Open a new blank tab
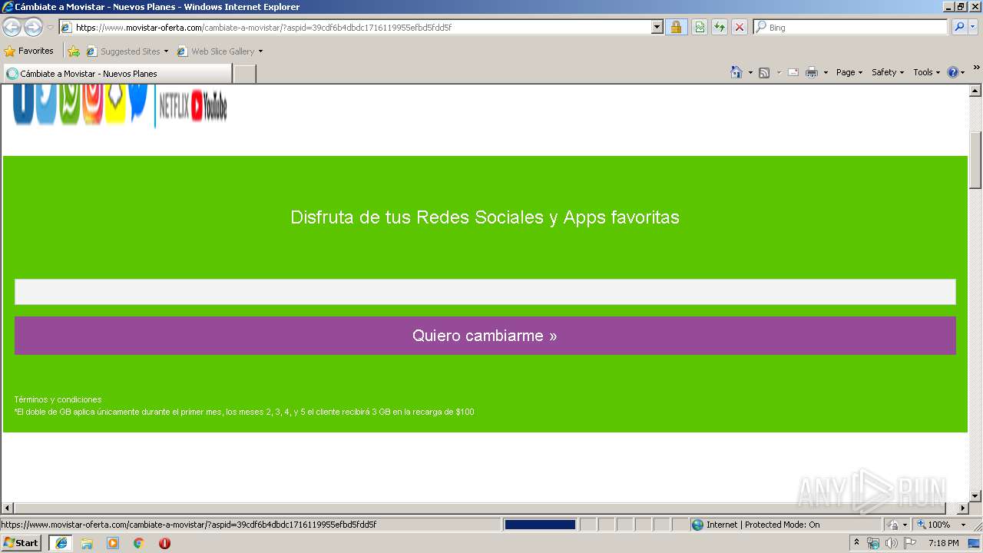Screen dimensions: 983x553 [x=244, y=74]
